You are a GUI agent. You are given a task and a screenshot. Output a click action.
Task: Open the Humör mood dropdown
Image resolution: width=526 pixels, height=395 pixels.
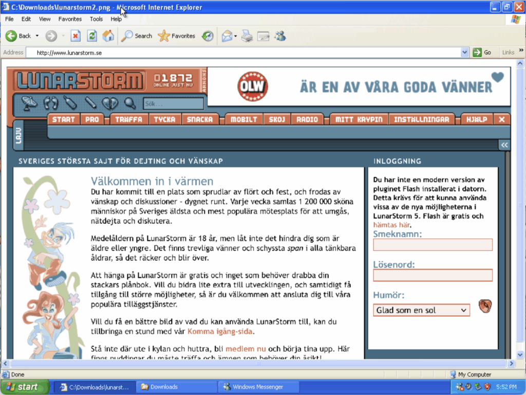pyautogui.click(x=421, y=310)
